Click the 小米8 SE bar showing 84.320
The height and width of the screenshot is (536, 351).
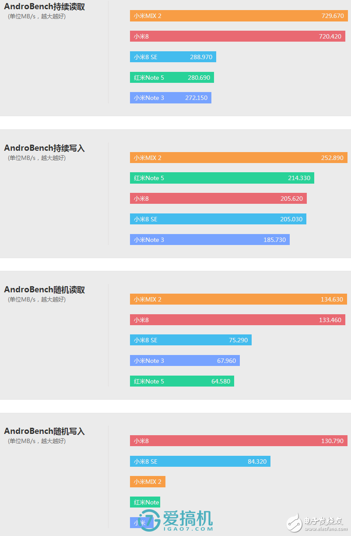(x=200, y=461)
